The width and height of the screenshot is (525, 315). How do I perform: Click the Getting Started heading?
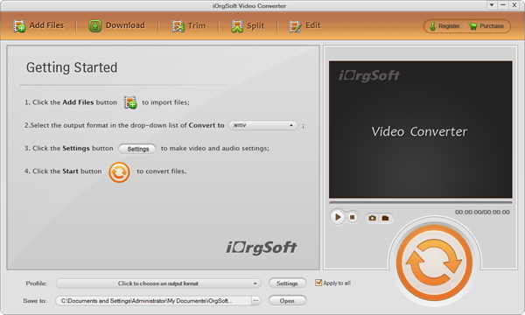(x=72, y=67)
